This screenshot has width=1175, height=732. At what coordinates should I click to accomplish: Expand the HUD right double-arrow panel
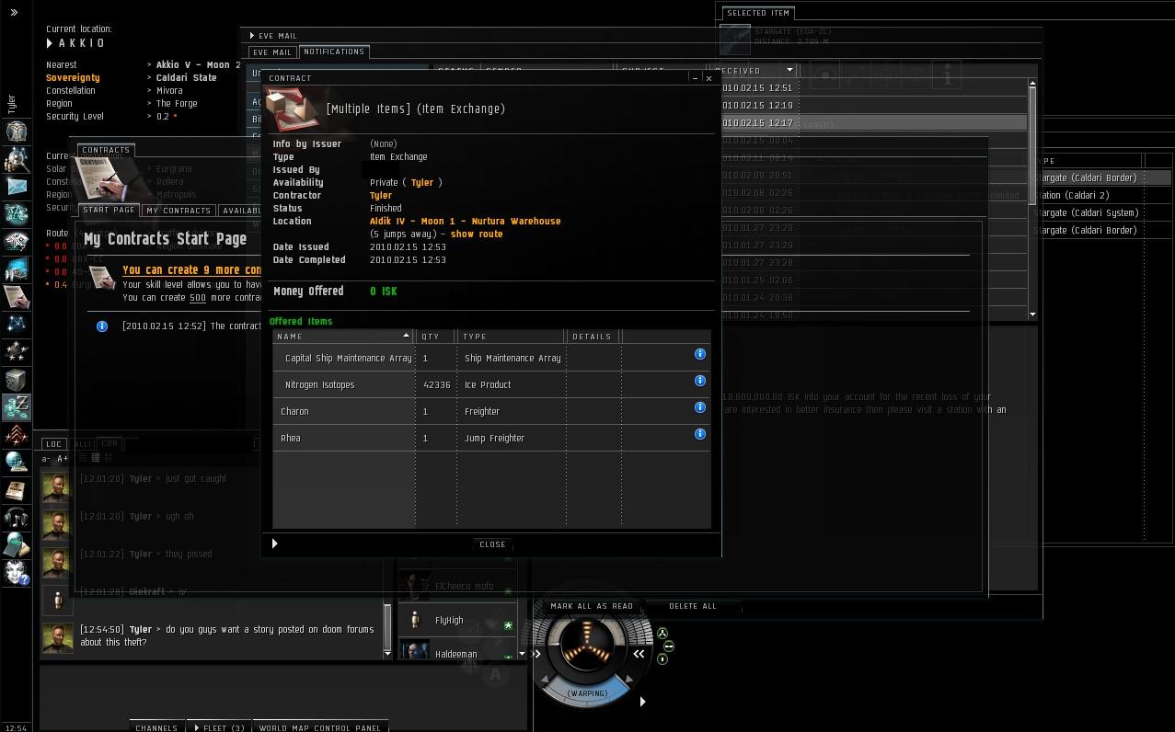639,654
